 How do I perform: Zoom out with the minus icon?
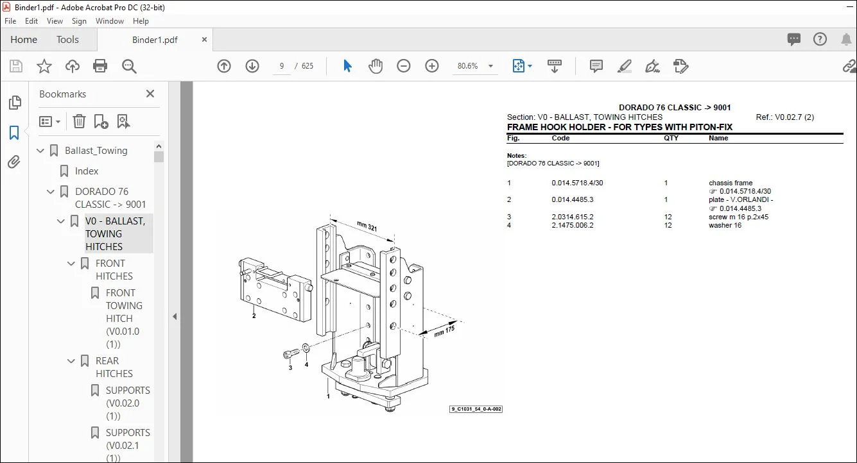click(x=404, y=66)
